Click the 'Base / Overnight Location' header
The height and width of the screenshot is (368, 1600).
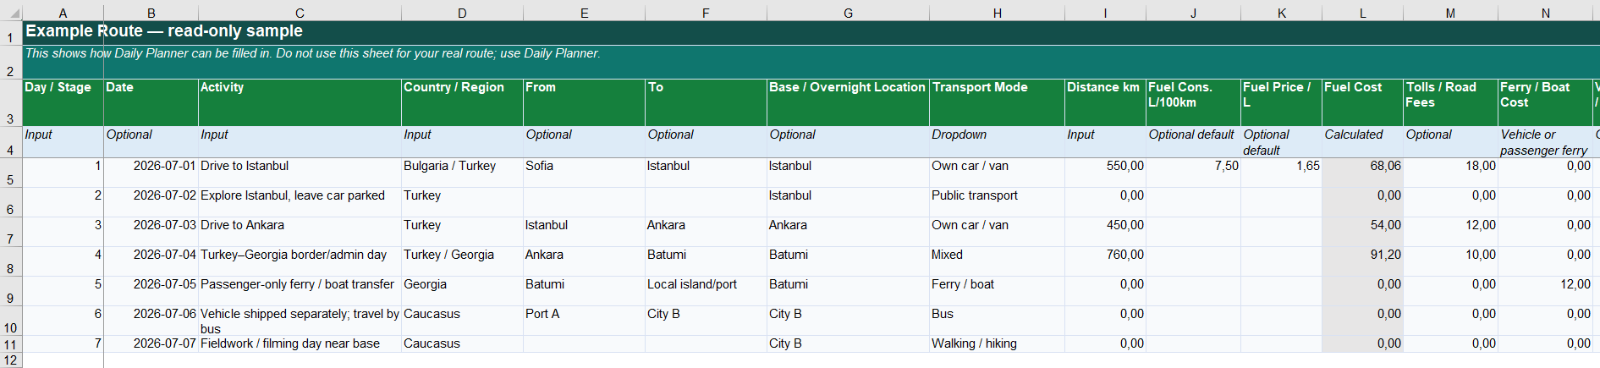click(x=848, y=102)
